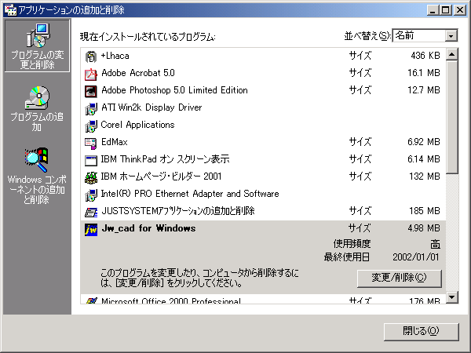471x353 pixels.
Task: Select Adobe Photoshop 5.0 Limited Edition entry
Action: pyautogui.click(x=263, y=91)
